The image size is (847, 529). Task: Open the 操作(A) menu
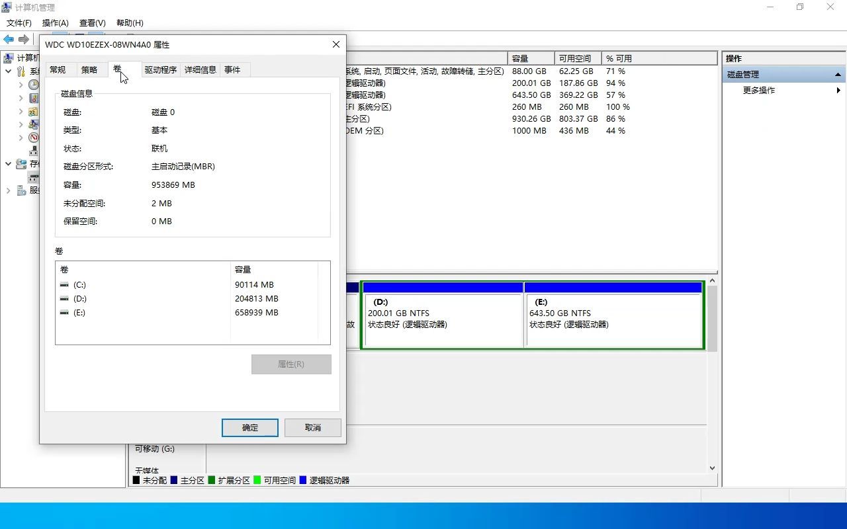(56, 23)
